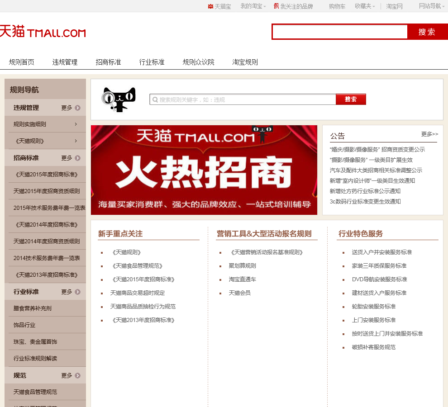
Task: Open sidebar item 2015年技术服务费年费一览表
Action: pos(49,208)
